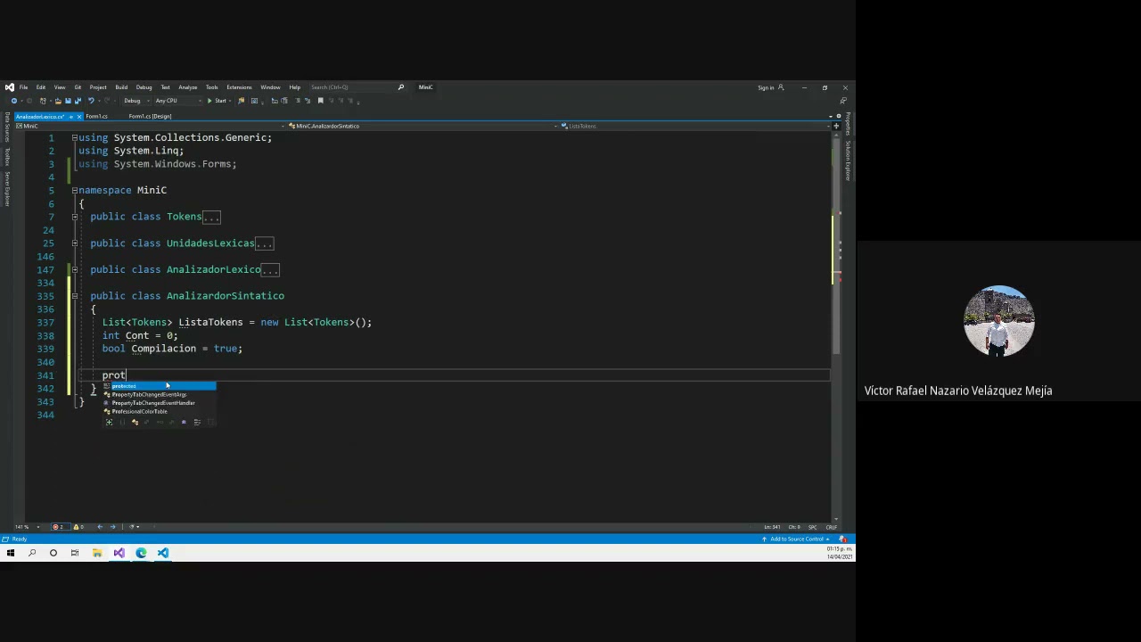Click the taskbar Search icon
The image size is (1141, 642).
pyautogui.click(x=32, y=553)
